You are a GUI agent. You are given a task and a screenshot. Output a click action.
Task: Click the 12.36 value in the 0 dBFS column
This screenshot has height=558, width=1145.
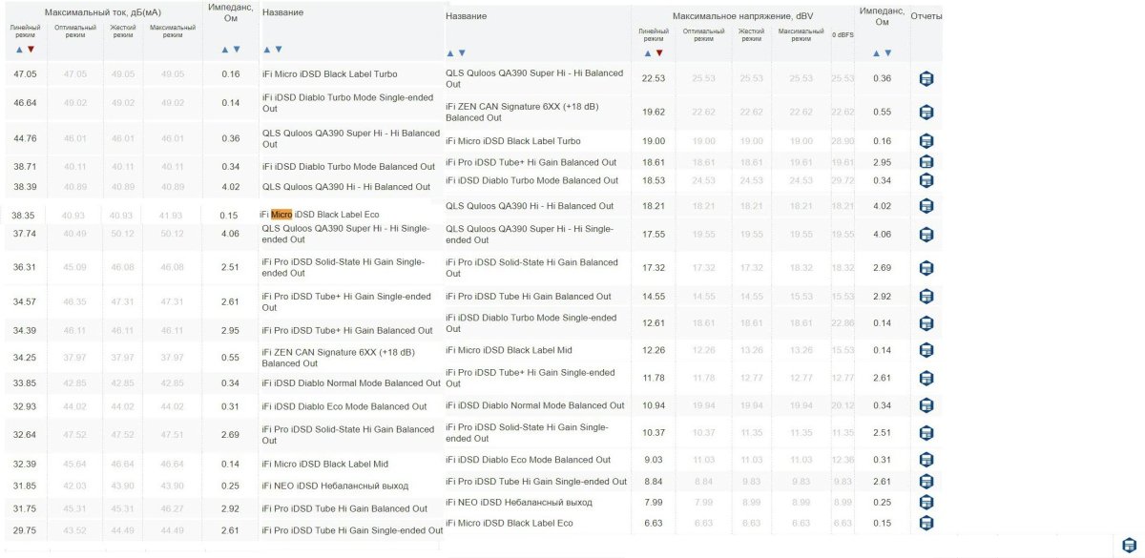coord(843,460)
